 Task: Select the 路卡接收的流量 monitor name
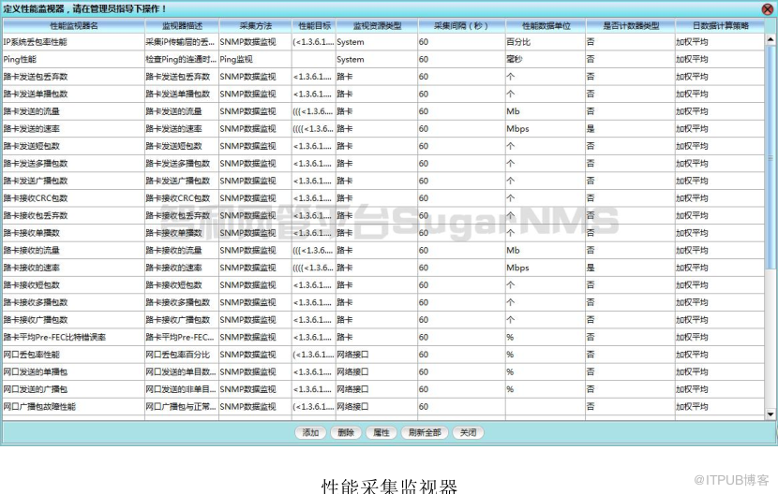pos(31,250)
